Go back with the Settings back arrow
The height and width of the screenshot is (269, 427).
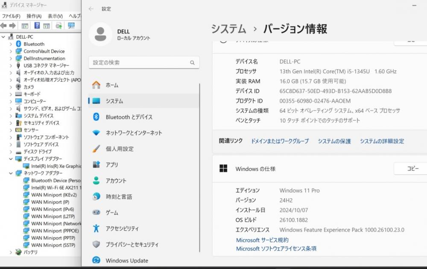(91, 9)
